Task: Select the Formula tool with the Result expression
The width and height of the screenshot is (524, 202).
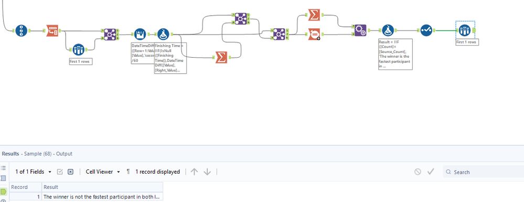Action: pos(388,30)
